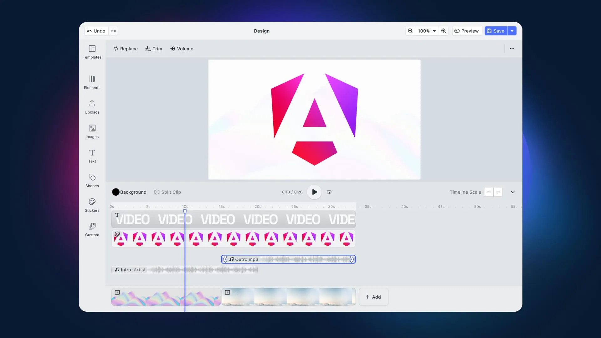Select the sticker logo track
This screenshot has width=601, height=338.
pos(234,239)
